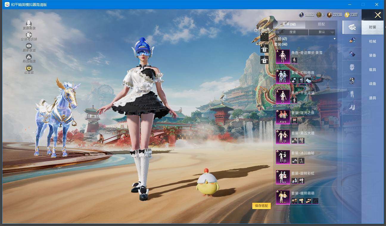Click the second piece icon under 套装-旋转彩虹
Screen dimensions: 386x226
point(301,181)
